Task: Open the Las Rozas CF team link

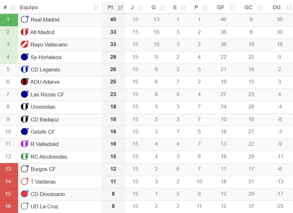Action: click(47, 95)
